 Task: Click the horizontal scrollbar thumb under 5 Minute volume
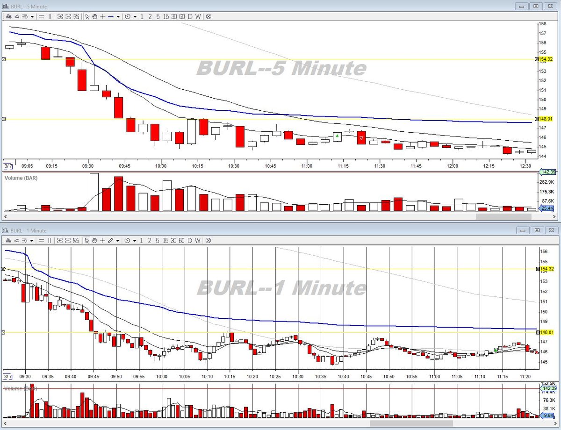coord(503,216)
